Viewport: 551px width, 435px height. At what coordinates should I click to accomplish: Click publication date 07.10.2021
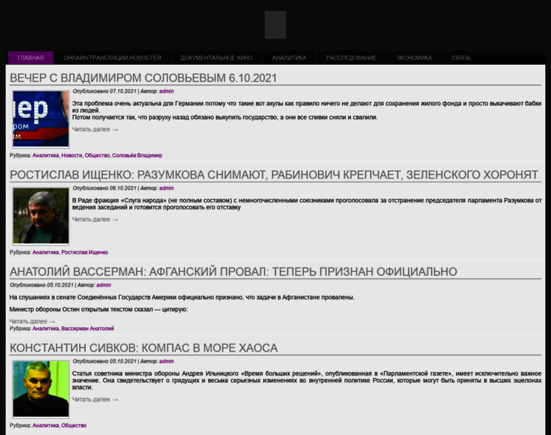pos(123,91)
